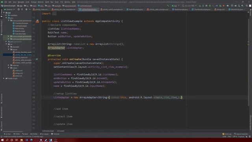Open Search Everywhere magnifier in toolbar
252x142 pixels.
tap(247, 6)
